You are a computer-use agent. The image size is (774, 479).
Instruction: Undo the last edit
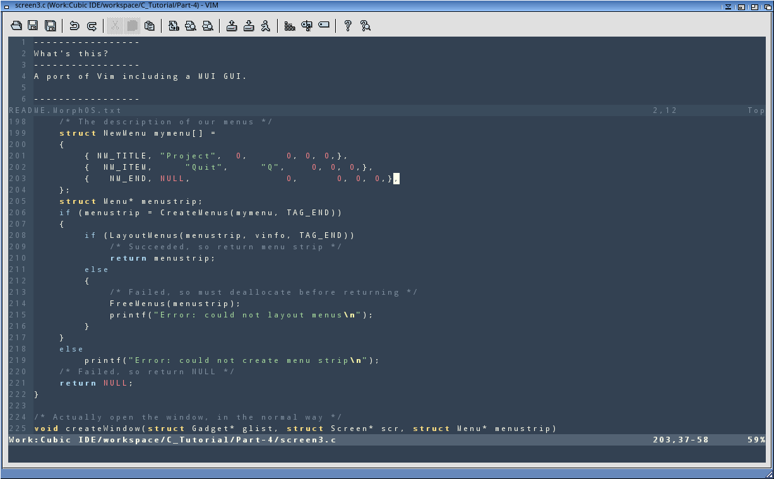pos(74,26)
